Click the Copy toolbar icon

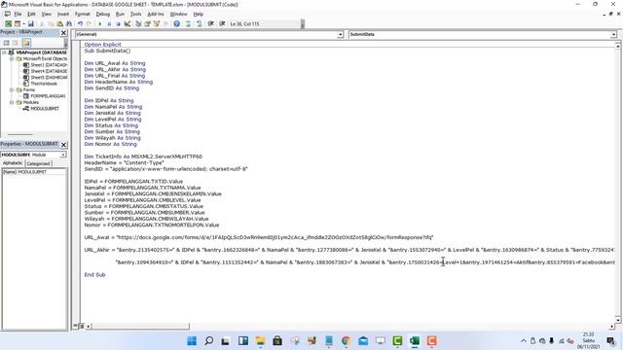click(51, 23)
